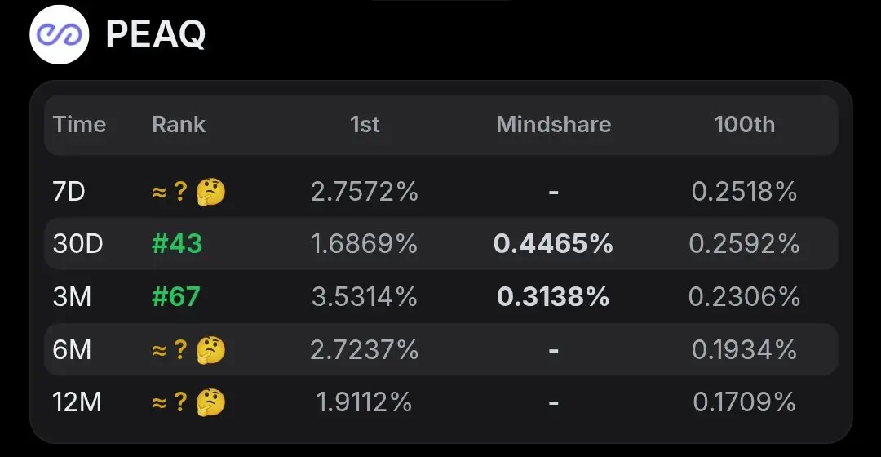This screenshot has height=457, width=881.
Task: Click the thinking emoji in 6M row
Action: coord(210,350)
